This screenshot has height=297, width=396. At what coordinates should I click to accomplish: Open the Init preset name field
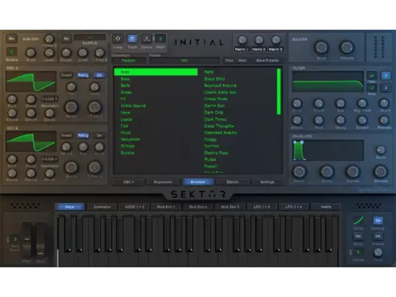(184, 61)
